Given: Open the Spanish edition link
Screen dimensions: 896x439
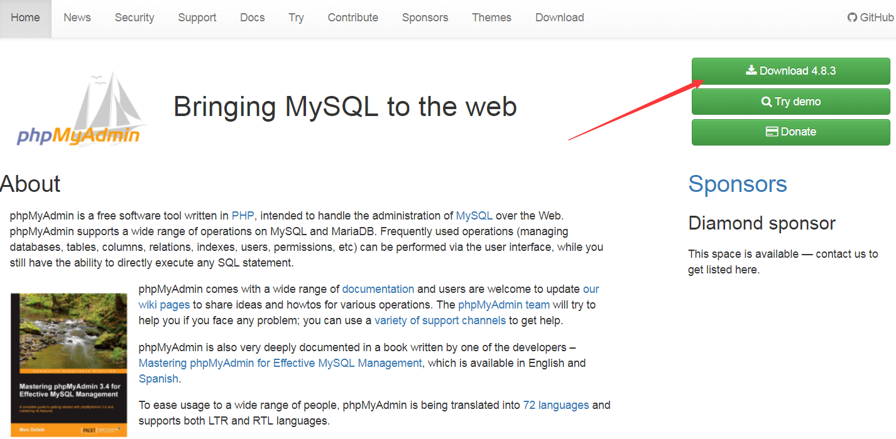Looking at the screenshot, I should coord(158,379).
